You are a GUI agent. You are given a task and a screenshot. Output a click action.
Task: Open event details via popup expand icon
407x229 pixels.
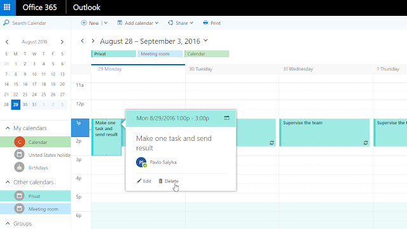(226, 118)
